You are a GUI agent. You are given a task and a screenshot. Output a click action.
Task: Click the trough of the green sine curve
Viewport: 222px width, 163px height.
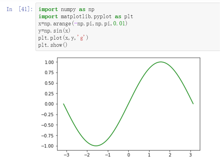point(96,146)
